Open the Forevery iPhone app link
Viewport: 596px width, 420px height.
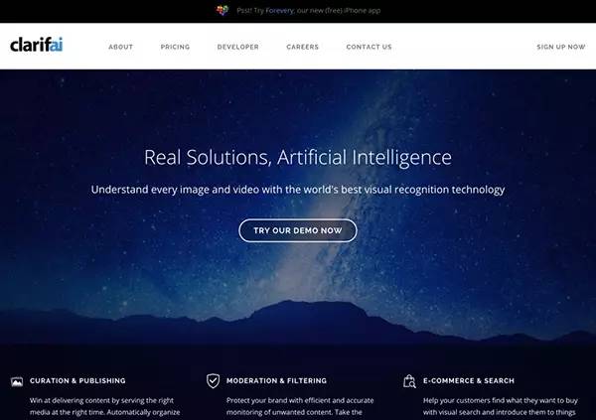(x=279, y=11)
